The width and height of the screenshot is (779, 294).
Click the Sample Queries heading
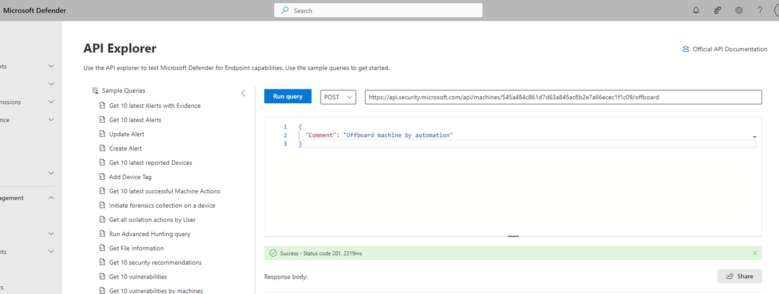pos(123,91)
